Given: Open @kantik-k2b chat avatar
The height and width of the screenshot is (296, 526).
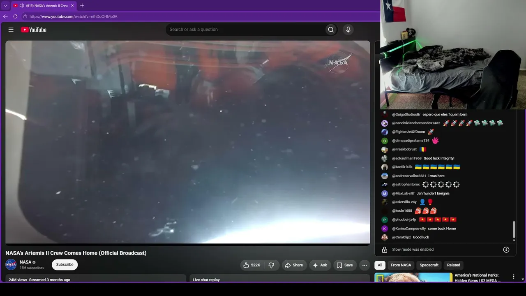Looking at the screenshot, I should pos(385,167).
